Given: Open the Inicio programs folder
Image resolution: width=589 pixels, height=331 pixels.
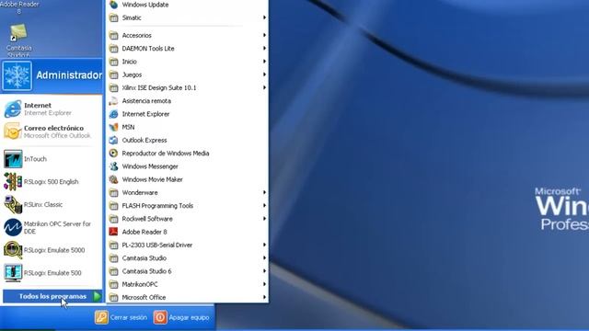Looking at the screenshot, I should pos(187,62).
